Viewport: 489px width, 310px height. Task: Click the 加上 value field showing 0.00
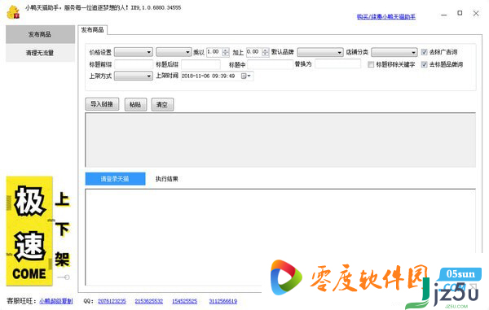coord(254,52)
